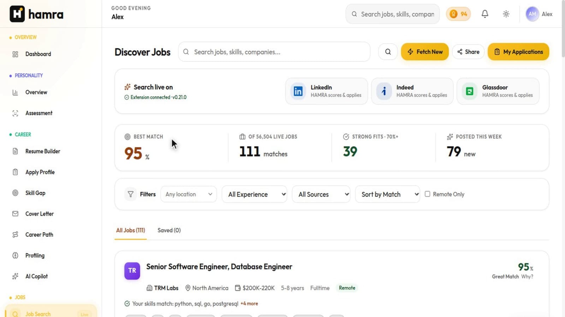Click the Filters funnel icon
This screenshot has height=317, width=565.
[x=131, y=194]
